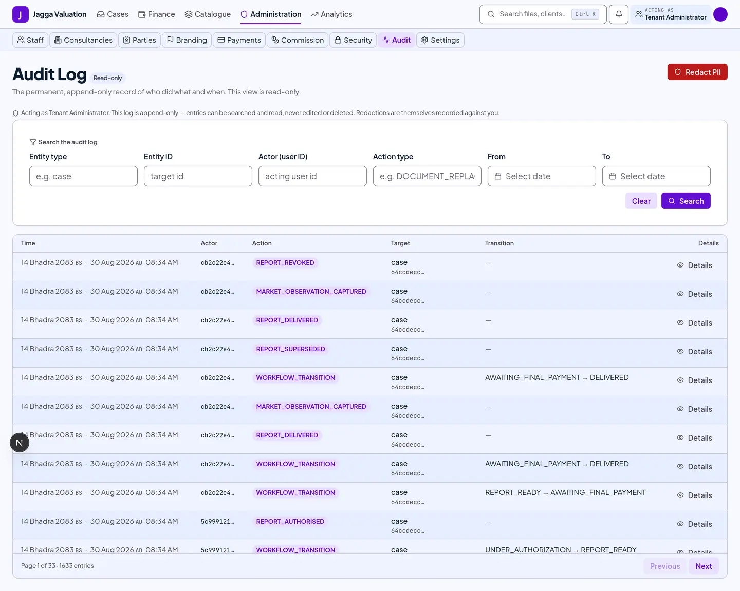
Task: View Details for first REPORT_DELIVERED entry
Action: click(694, 323)
